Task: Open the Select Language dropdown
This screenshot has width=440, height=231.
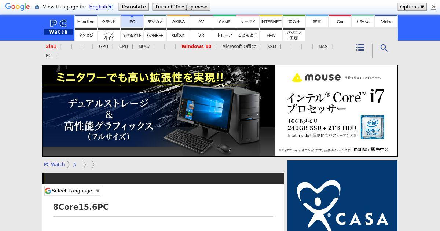Action: (x=72, y=191)
